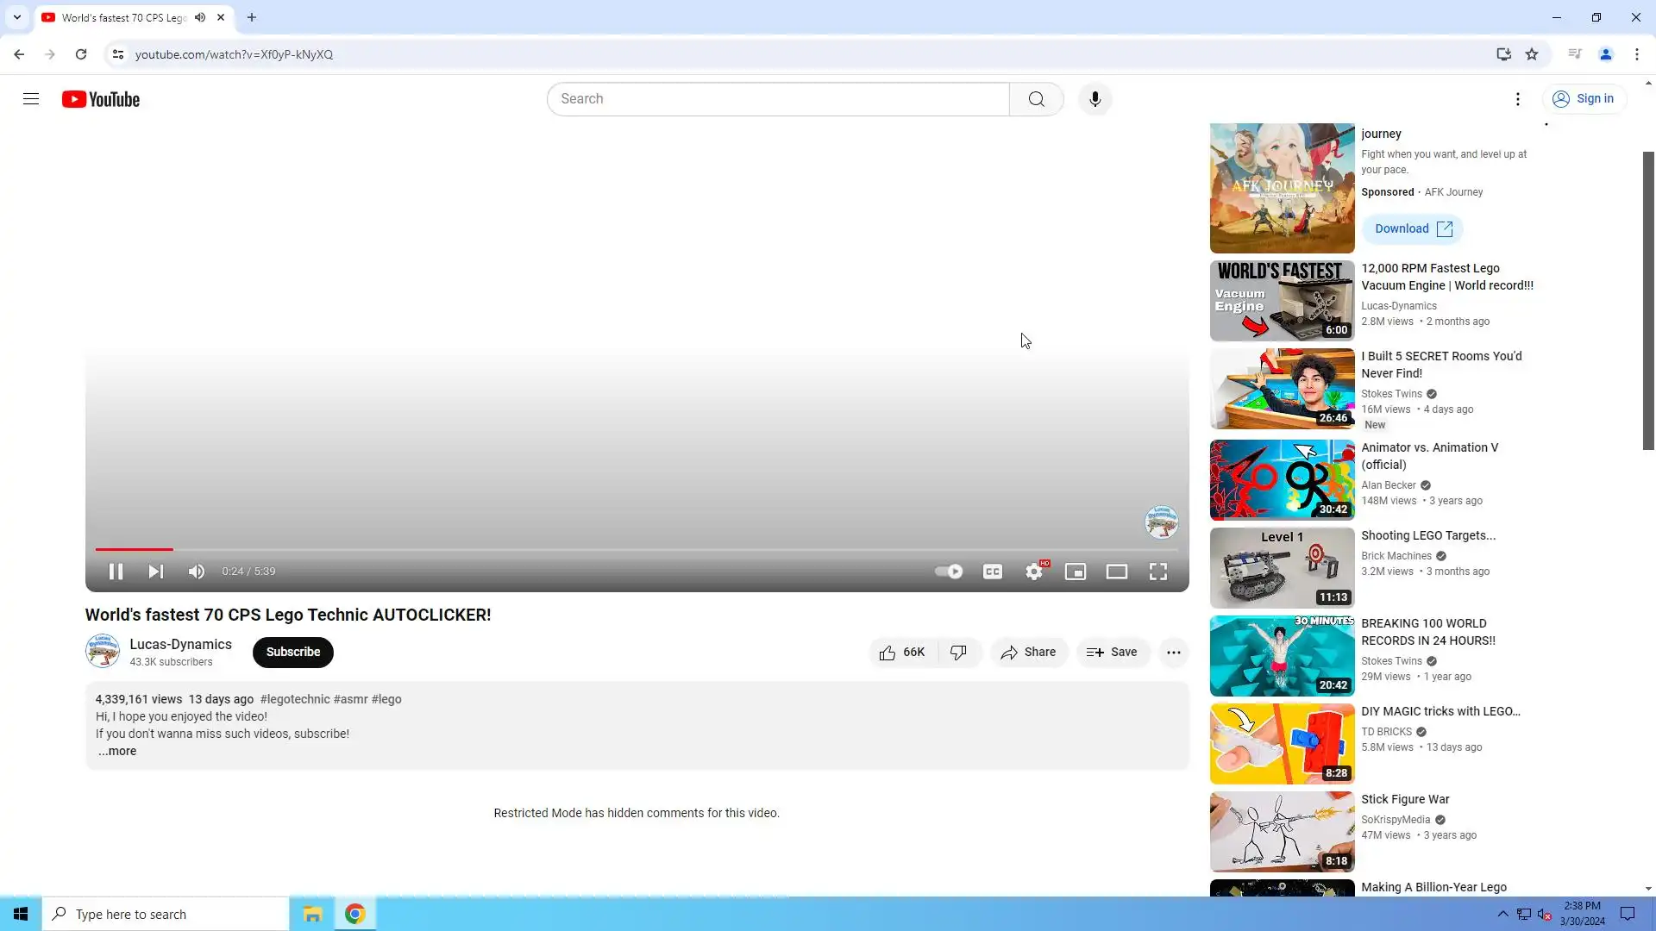Toggle autoplay switch in player

click(x=949, y=572)
